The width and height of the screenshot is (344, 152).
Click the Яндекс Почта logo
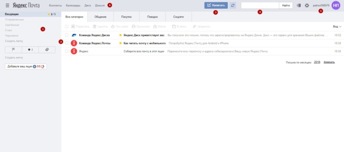pos(26,5)
